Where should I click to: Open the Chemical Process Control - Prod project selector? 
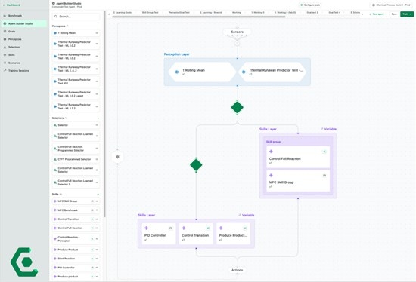click(391, 5)
